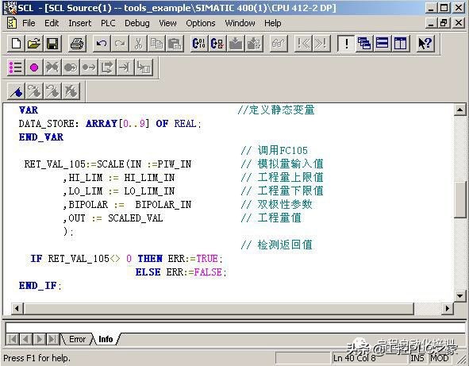Open the Edit menu
Image resolution: width=469 pixels, height=366 pixels.
52,23
